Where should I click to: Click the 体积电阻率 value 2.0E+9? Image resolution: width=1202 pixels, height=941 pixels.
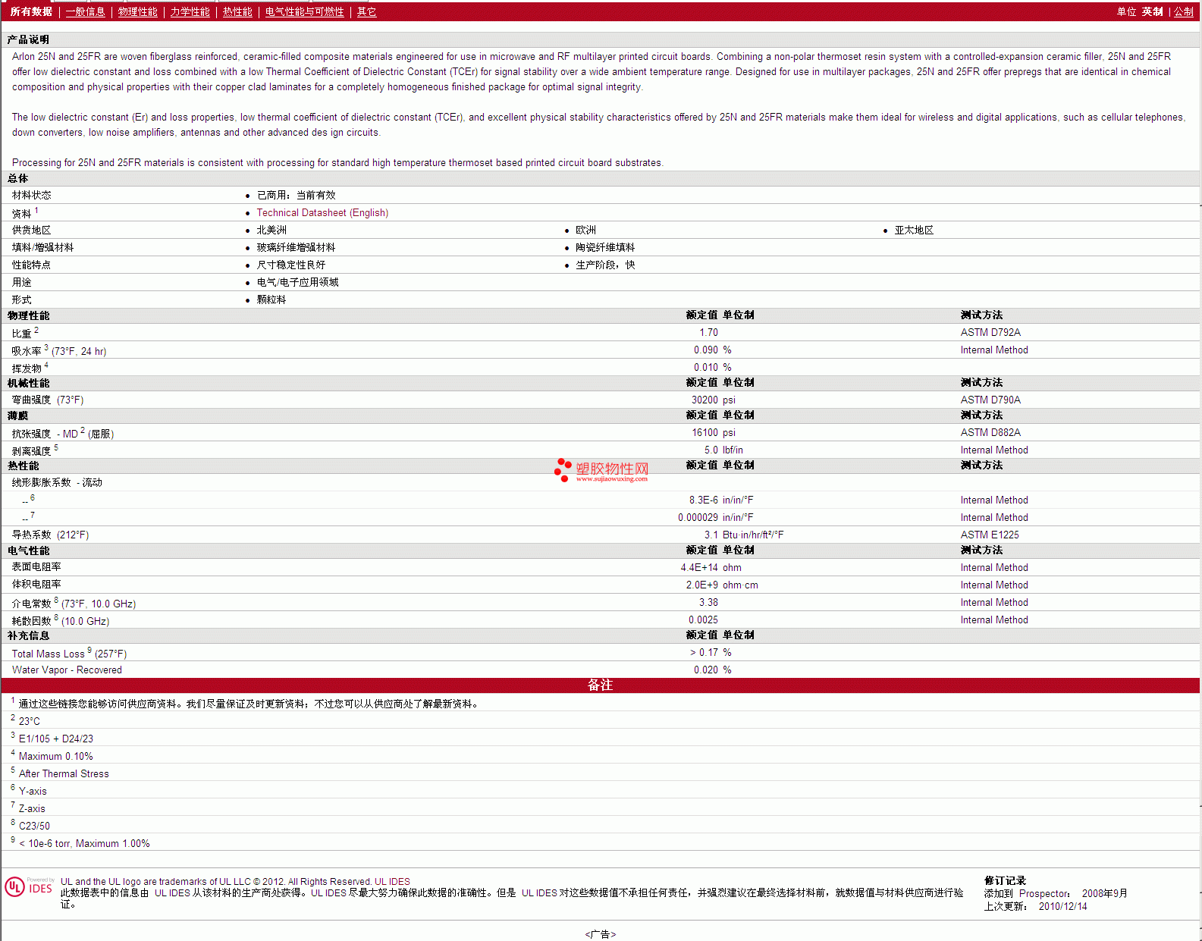(x=702, y=585)
